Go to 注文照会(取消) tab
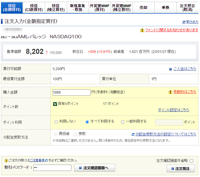Screen dimensions: 200x177 pyautogui.click(x=187, y=8)
